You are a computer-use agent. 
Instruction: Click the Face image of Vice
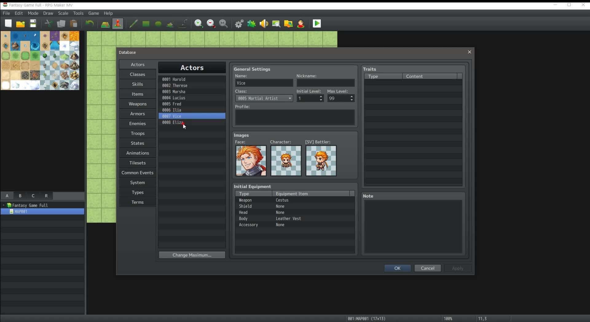251,161
